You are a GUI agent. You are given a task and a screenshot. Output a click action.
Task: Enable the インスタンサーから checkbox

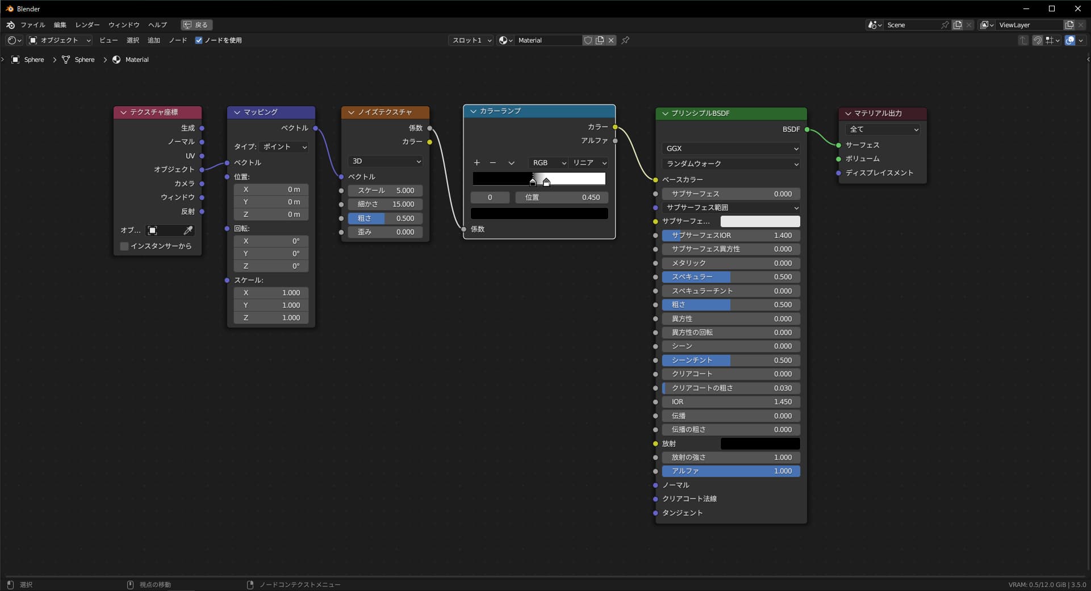point(124,246)
